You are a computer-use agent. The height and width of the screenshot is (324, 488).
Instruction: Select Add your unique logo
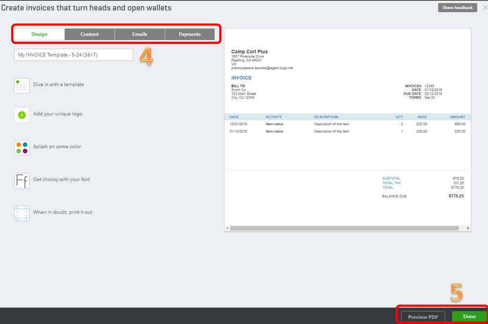[x=58, y=113]
